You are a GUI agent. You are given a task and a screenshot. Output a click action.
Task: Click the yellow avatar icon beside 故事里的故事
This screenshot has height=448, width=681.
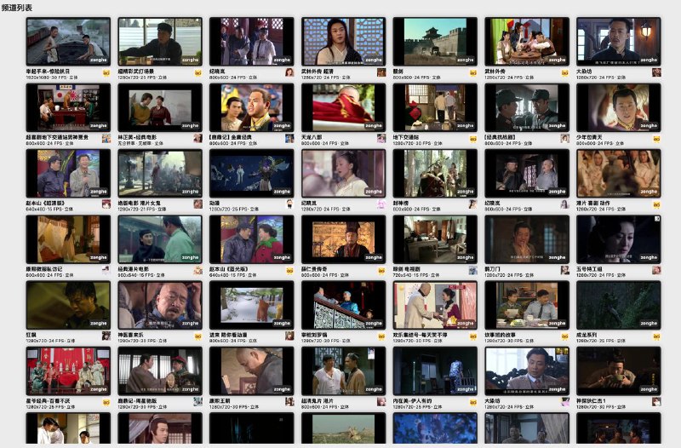point(564,336)
